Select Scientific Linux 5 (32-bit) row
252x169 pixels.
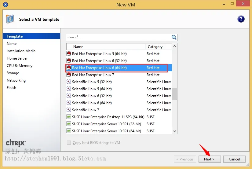[x=119, y=82]
